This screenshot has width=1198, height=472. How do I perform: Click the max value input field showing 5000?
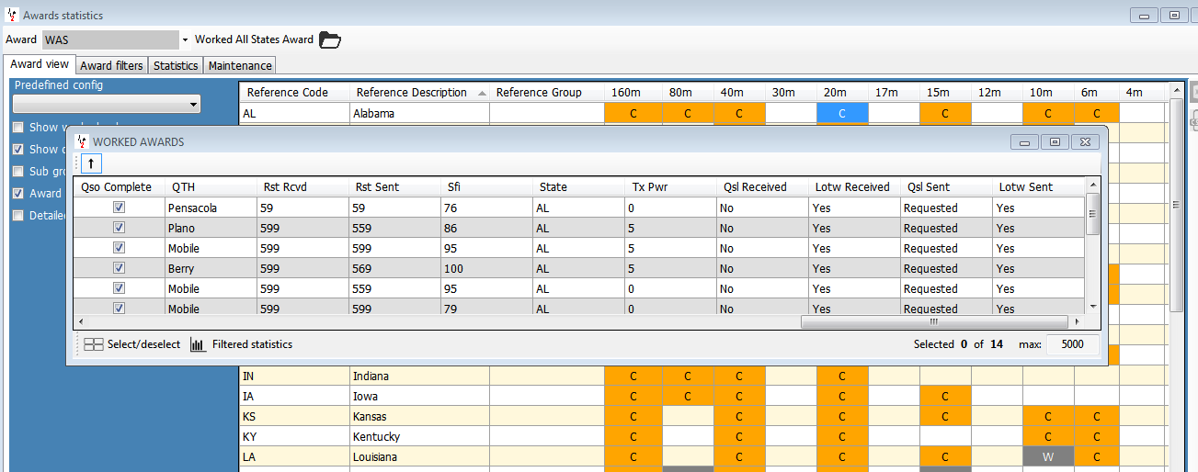coord(1072,344)
